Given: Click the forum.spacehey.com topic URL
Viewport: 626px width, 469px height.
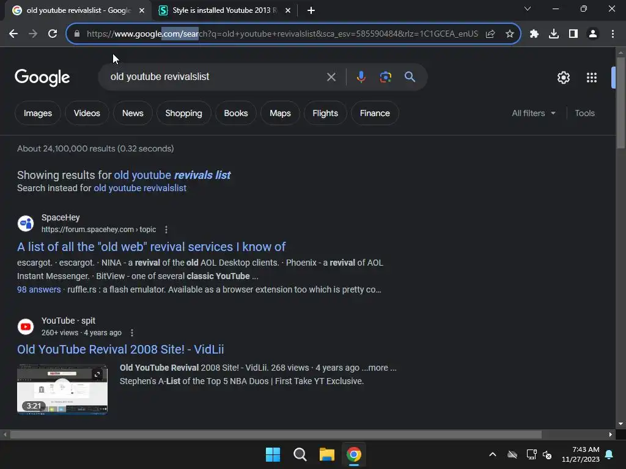Looking at the screenshot, I should tap(98, 230).
